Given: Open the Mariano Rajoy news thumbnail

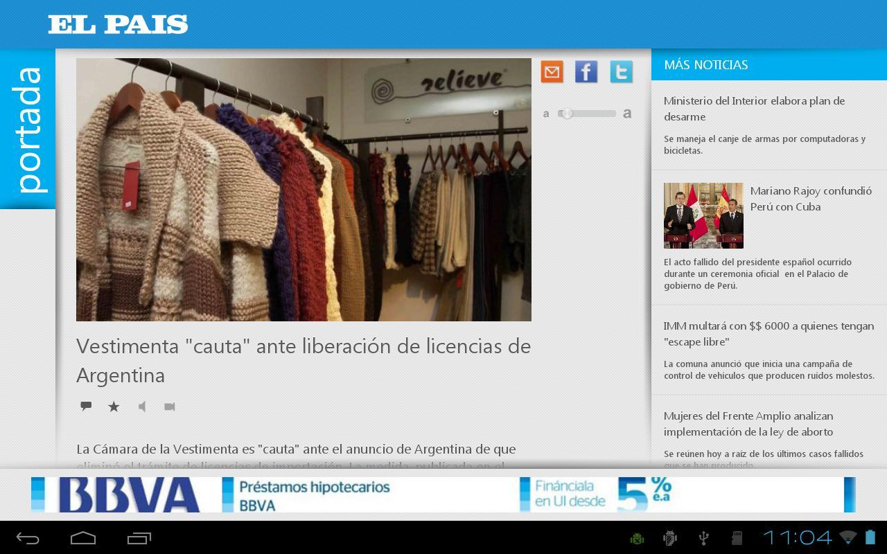Looking at the screenshot, I should [703, 215].
